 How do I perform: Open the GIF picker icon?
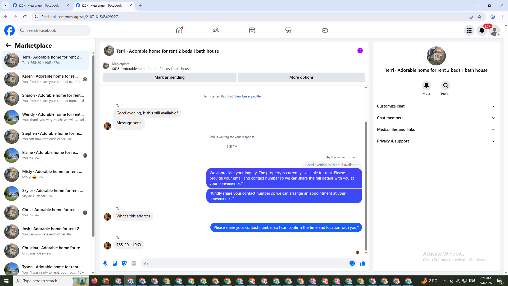coord(134,263)
